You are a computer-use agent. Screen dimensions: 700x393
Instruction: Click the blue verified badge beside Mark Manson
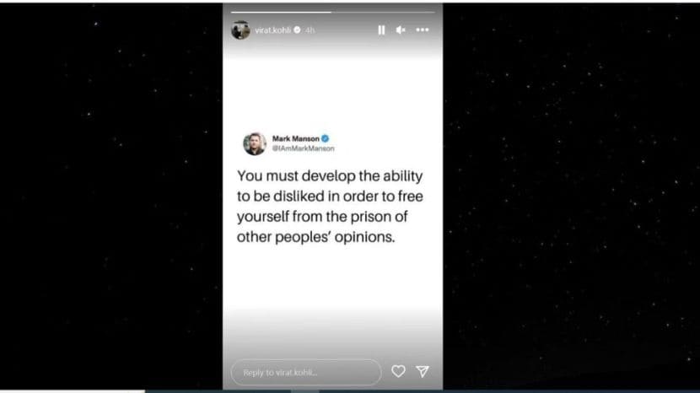(x=325, y=138)
